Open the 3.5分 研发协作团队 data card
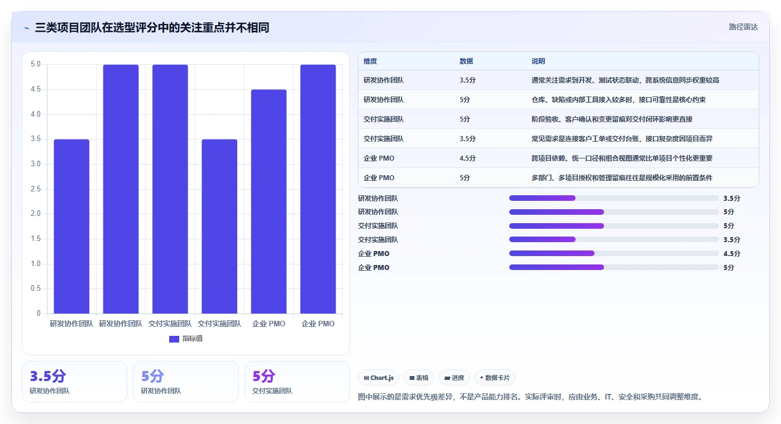The height and width of the screenshot is (424, 781). pos(74,382)
